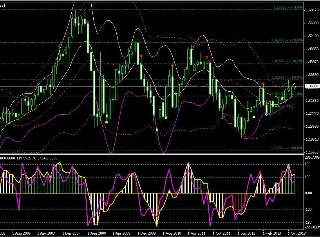Click the 1 Oct 2011 date label

[222, 233]
